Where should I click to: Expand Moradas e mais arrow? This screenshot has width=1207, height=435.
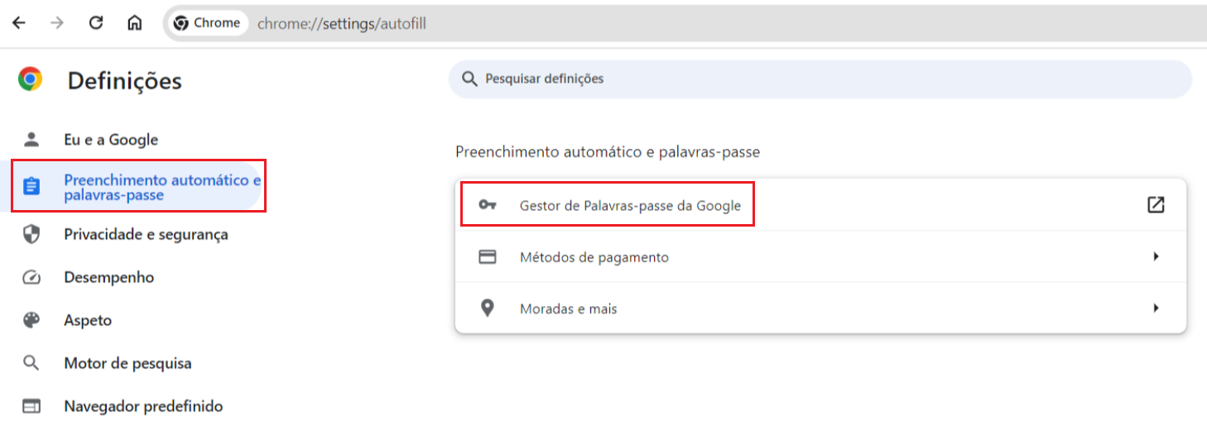1156,308
